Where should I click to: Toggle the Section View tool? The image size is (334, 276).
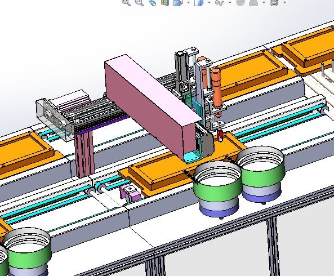pyautogui.click(x=165, y=2)
